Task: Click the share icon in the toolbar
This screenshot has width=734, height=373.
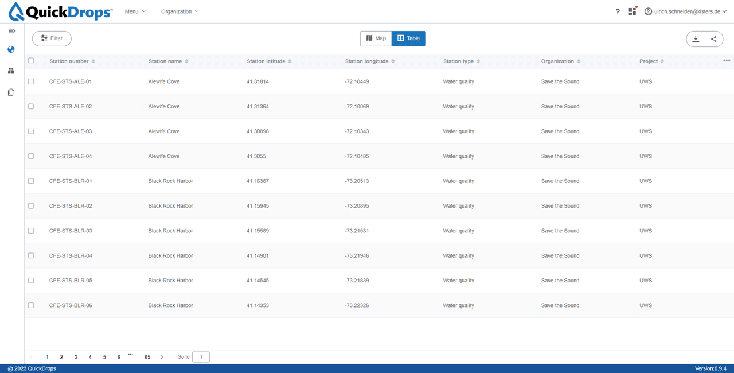Action: (714, 39)
